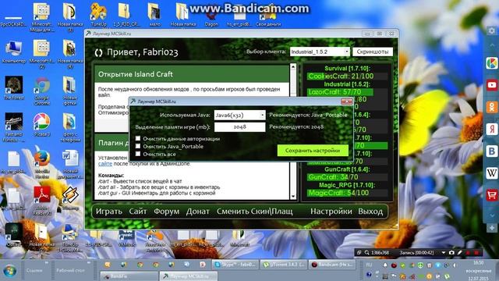
Task: Open Picasa 3 desktop shortcut
Action: (x=41, y=125)
